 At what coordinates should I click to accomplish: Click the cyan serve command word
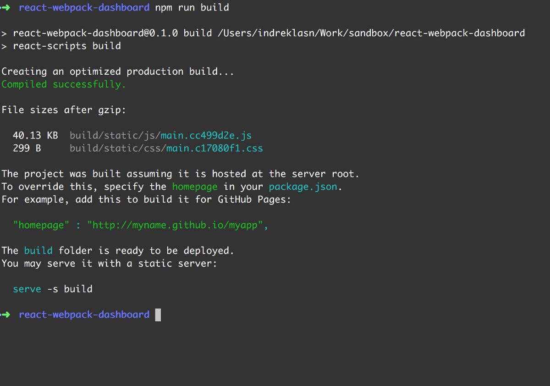click(27, 289)
